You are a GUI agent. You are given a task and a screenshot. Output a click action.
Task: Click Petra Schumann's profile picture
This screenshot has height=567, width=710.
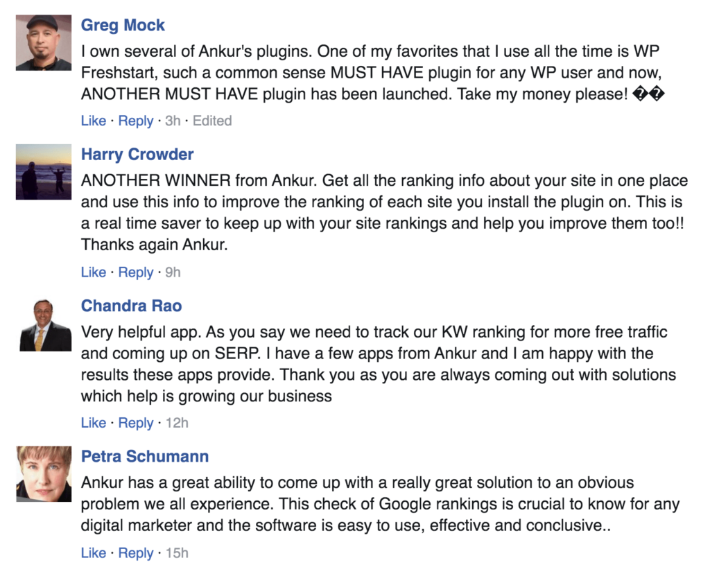tap(44, 474)
